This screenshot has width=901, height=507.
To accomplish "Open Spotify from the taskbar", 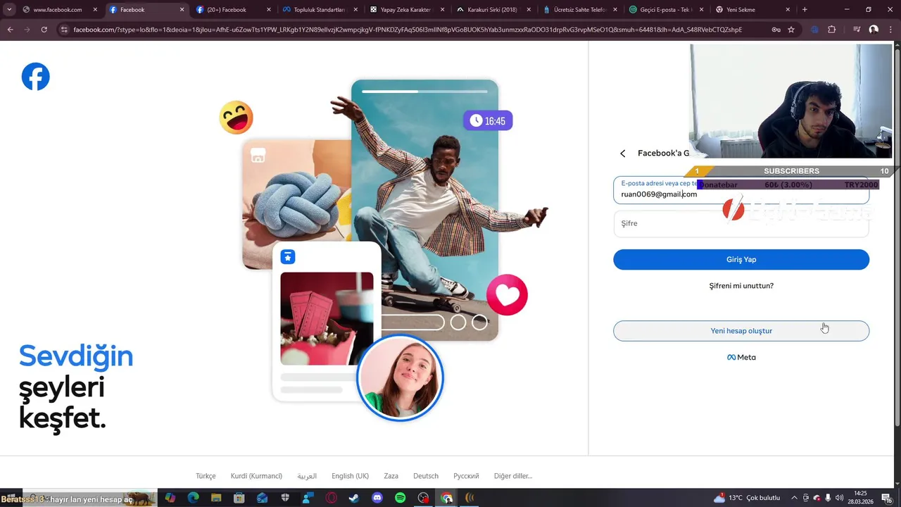I will [401, 498].
